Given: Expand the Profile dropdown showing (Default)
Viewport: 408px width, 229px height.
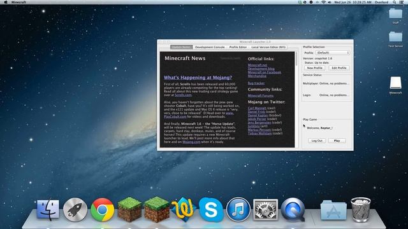Looking at the screenshot, I should point(333,53).
